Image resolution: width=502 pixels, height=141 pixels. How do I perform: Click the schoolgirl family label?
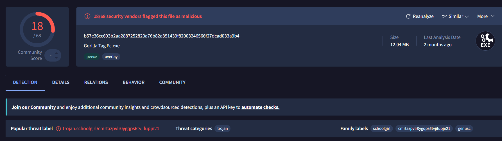pos(381,129)
